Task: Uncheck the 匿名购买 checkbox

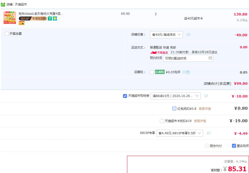Action: pyautogui.click(x=234, y=146)
